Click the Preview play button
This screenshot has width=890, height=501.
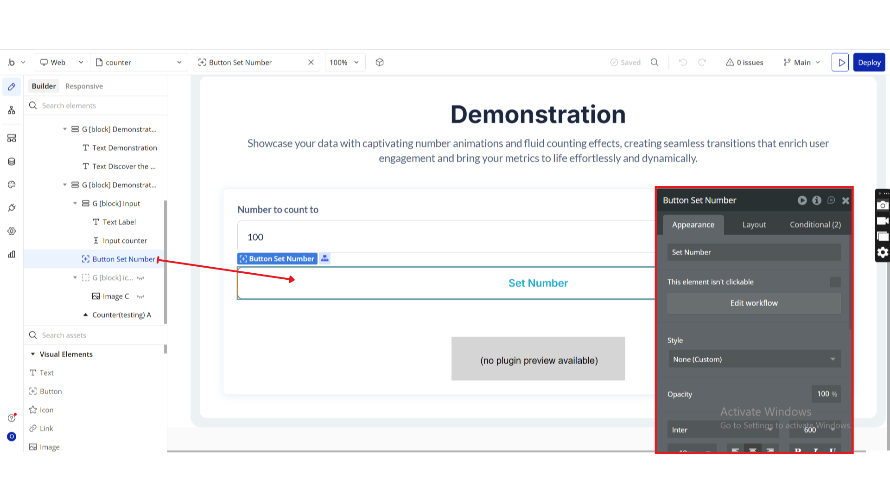click(x=840, y=62)
